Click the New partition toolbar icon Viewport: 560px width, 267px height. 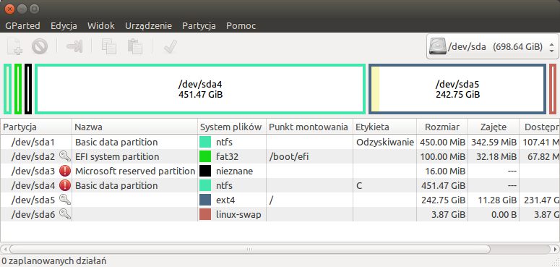pos(15,46)
